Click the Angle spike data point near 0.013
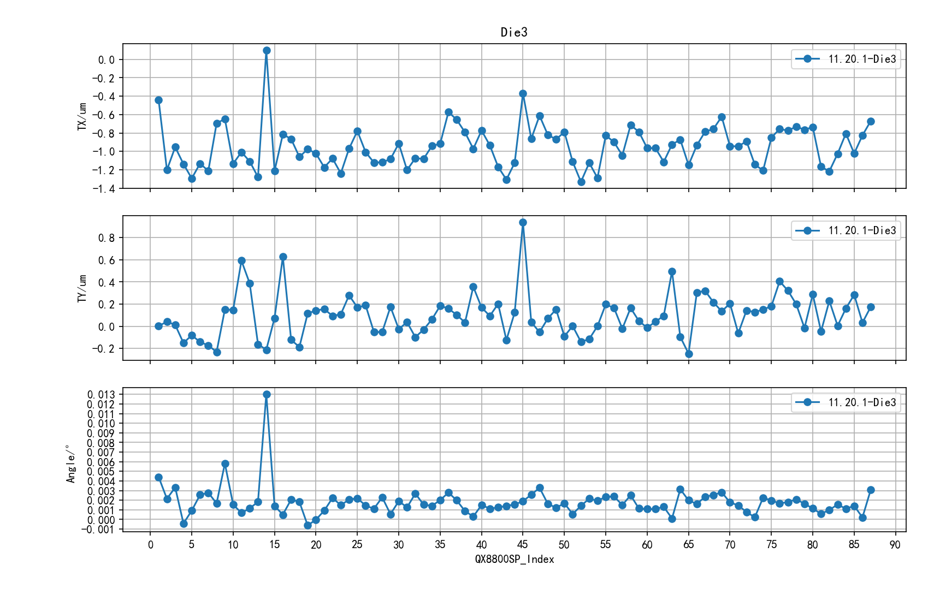The image size is (928, 600). point(267,394)
